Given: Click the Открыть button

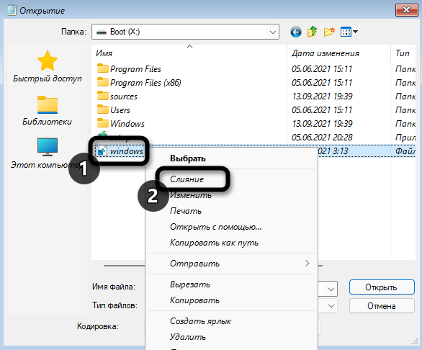Looking at the screenshot, I should coord(382,287).
